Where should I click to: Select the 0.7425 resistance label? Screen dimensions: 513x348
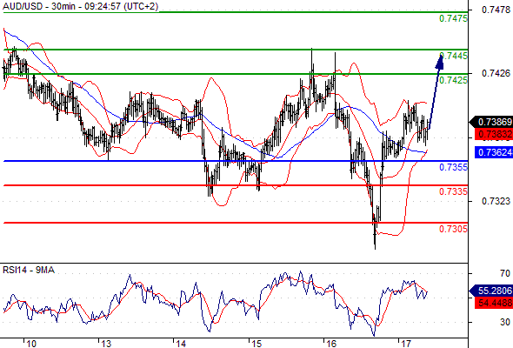point(453,80)
